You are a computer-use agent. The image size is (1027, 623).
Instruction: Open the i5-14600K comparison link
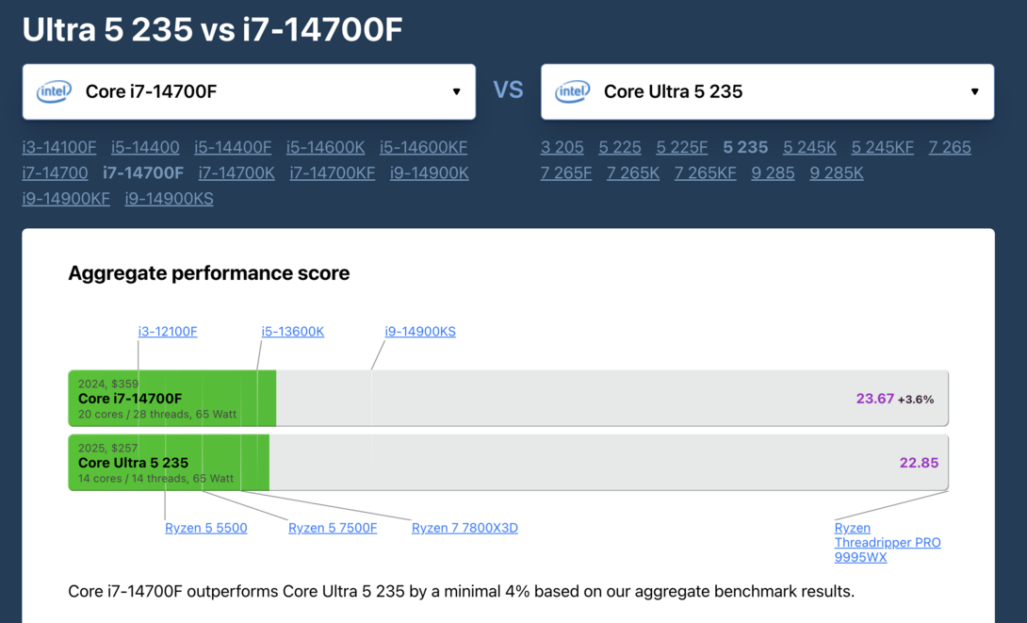[x=325, y=147]
